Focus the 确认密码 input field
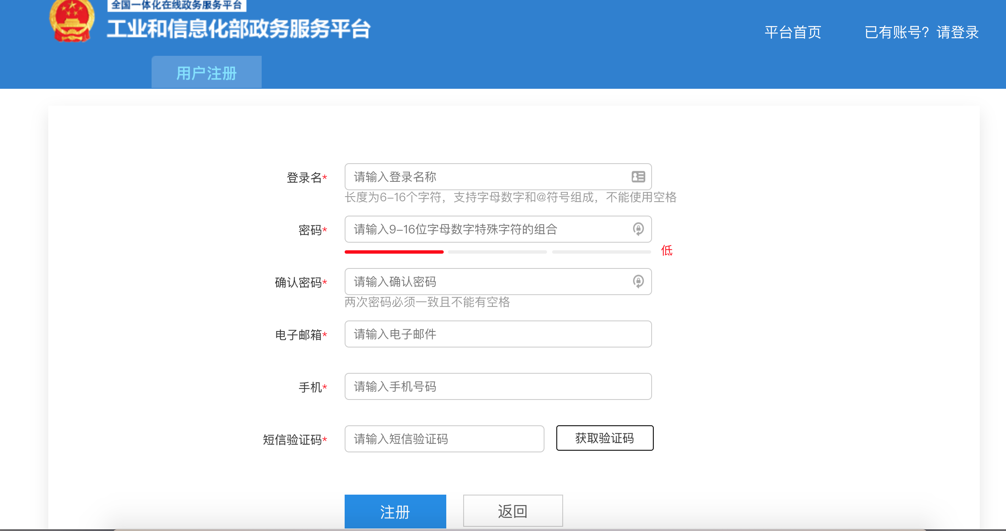Image resolution: width=1006 pixels, height=531 pixels. [498, 282]
